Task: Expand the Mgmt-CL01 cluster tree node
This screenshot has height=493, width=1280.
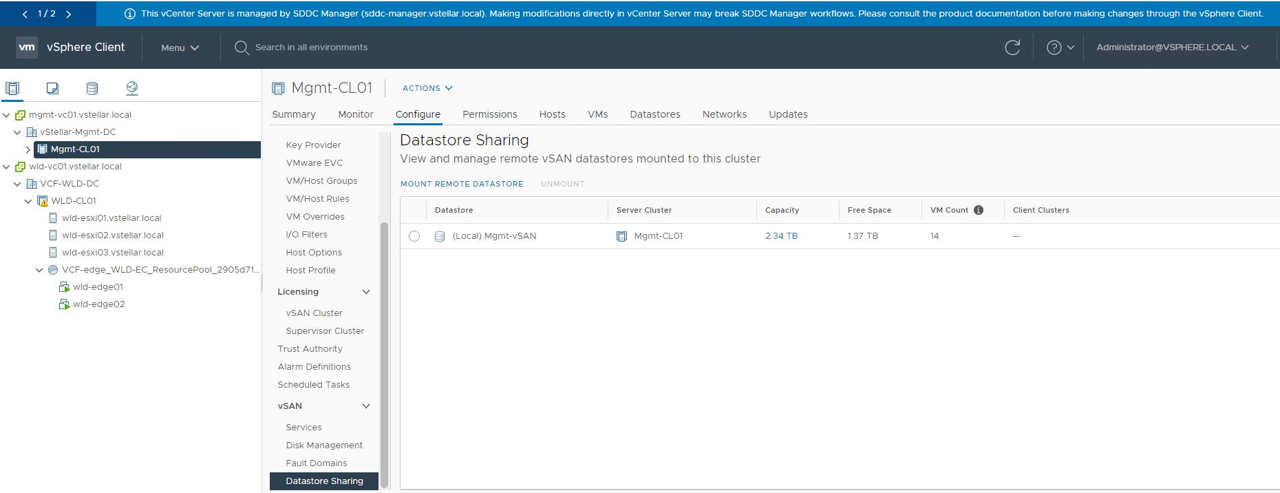Action: coord(28,149)
